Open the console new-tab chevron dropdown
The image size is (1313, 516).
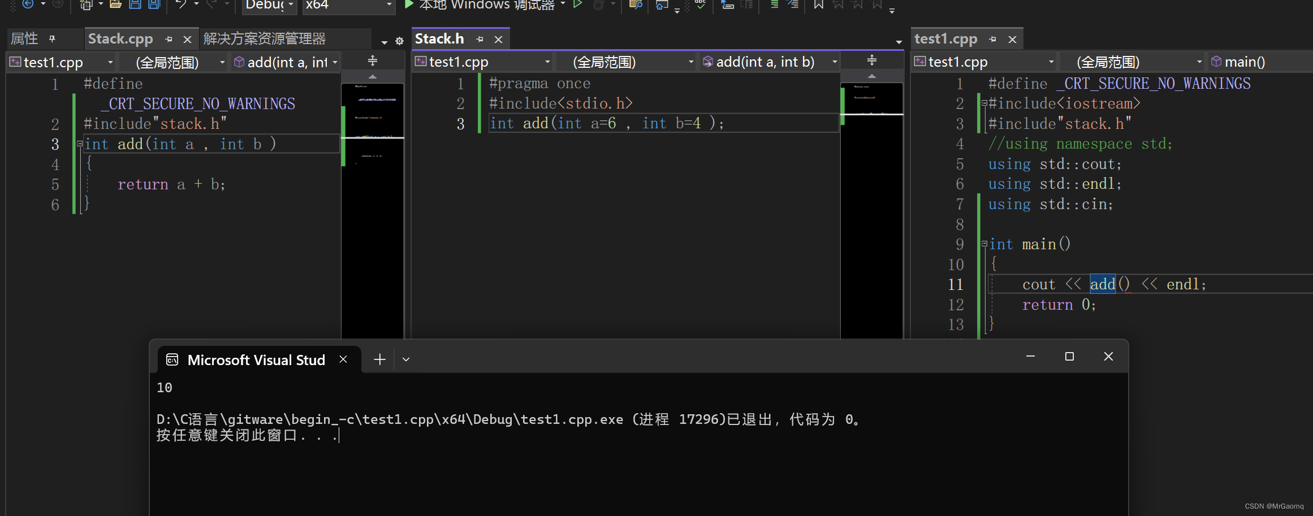[405, 359]
